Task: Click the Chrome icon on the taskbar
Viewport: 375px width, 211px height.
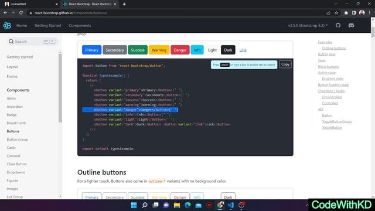Action: [220, 205]
